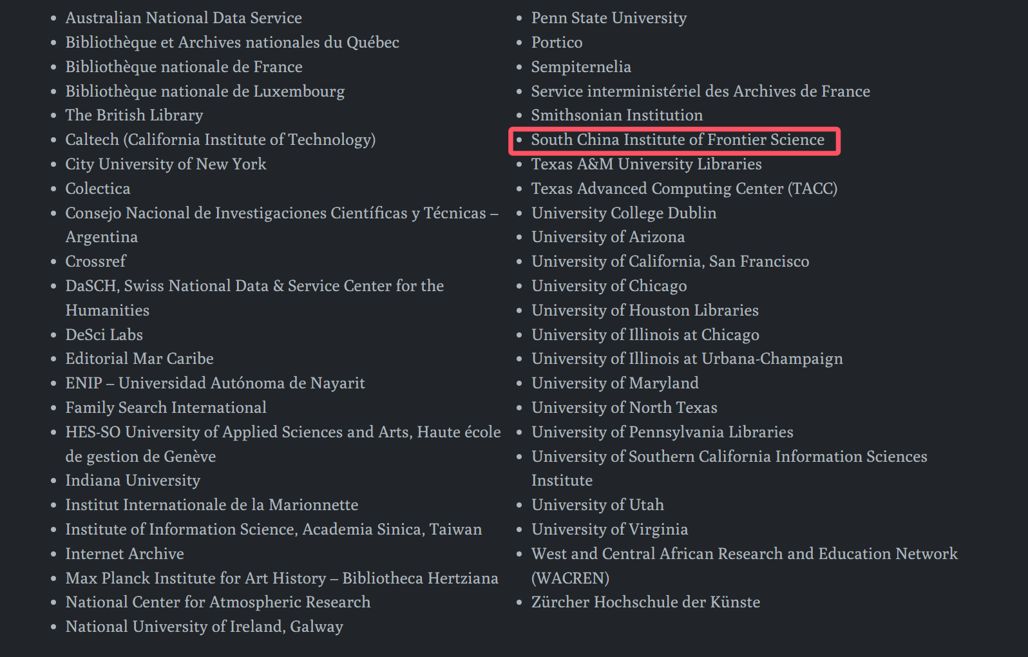This screenshot has height=657, width=1028.
Task: Open The British Library link
Action: (x=134, y=115)
